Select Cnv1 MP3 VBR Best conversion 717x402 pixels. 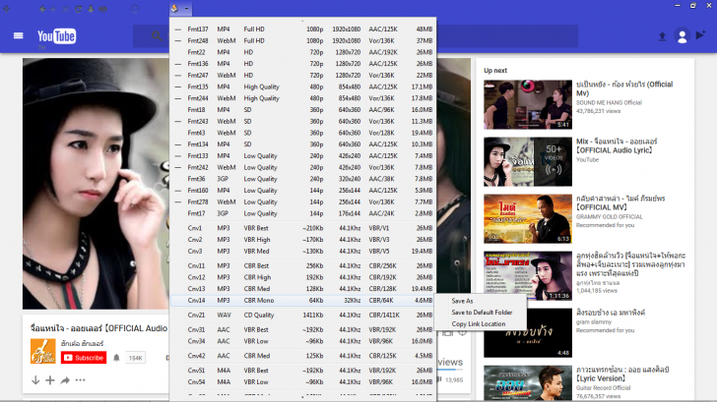302,228
